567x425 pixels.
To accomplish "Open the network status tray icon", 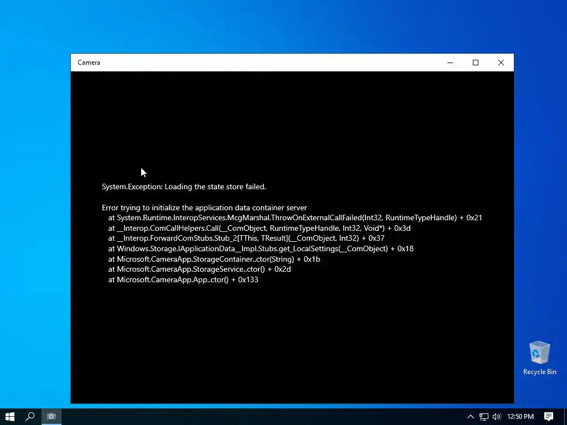I will tap(484, 417).
